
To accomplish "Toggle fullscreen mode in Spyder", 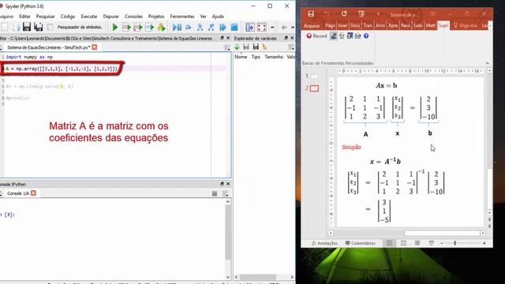I will click(261, 28).
